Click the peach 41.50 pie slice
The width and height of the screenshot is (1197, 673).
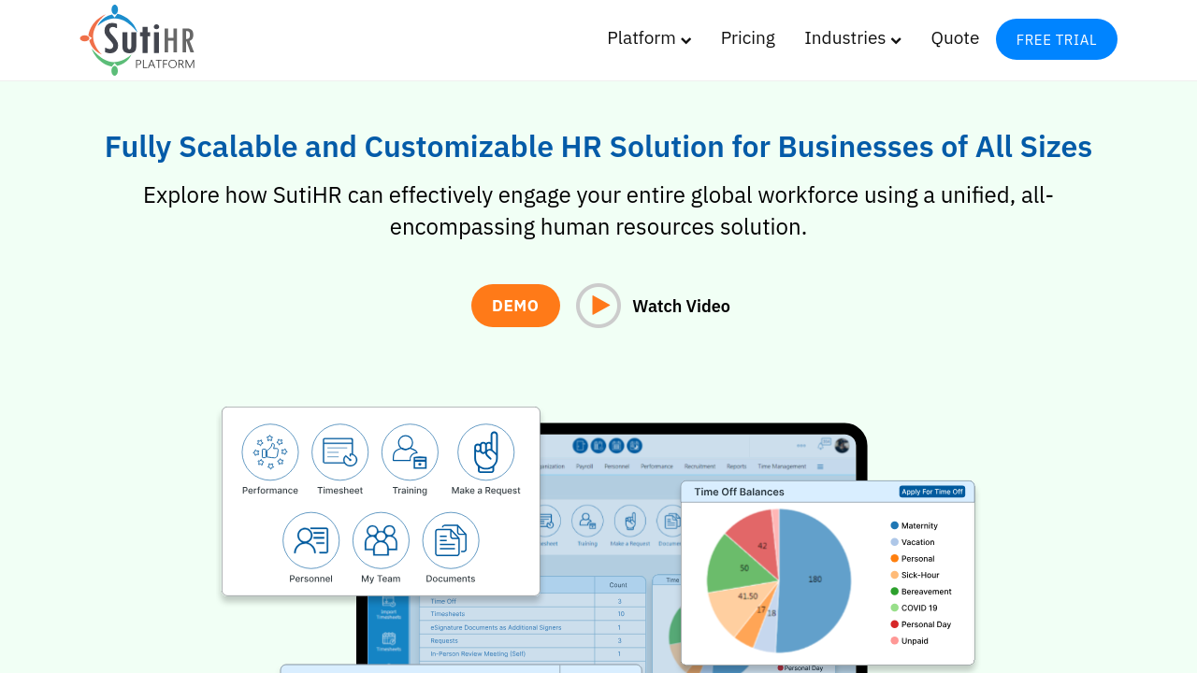click(742, 605)
